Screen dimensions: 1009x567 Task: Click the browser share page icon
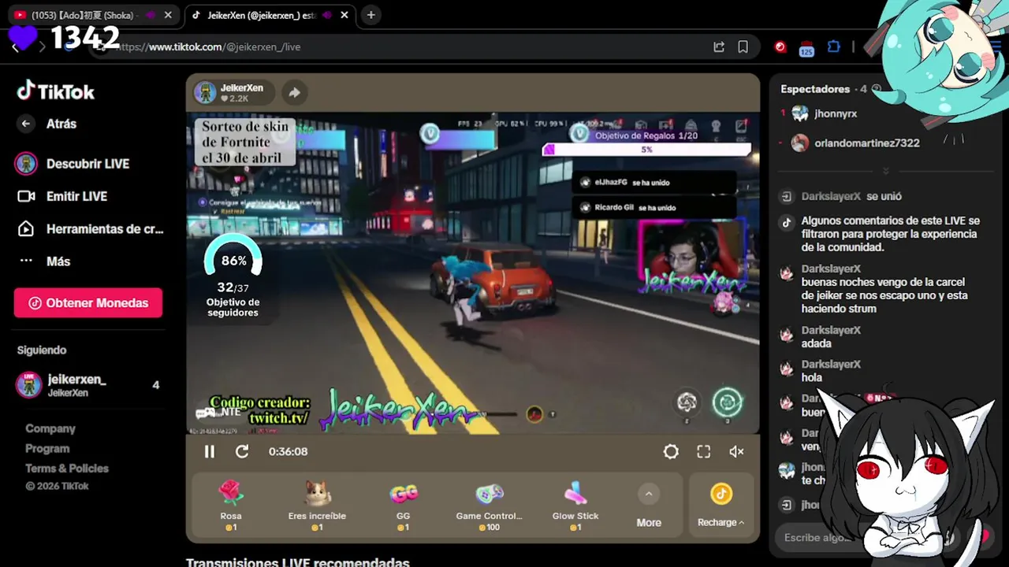[x=719, y=46]
